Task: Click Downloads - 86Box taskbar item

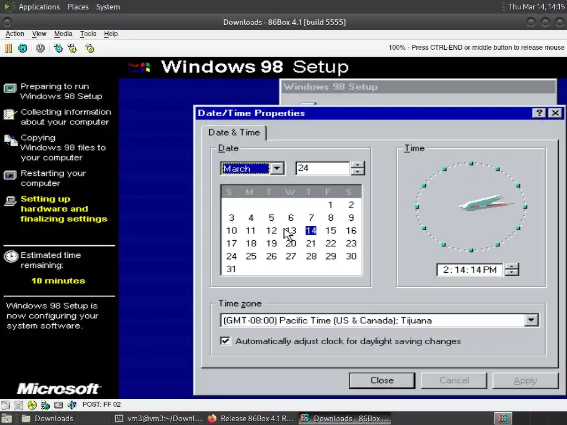Action: 344,418
